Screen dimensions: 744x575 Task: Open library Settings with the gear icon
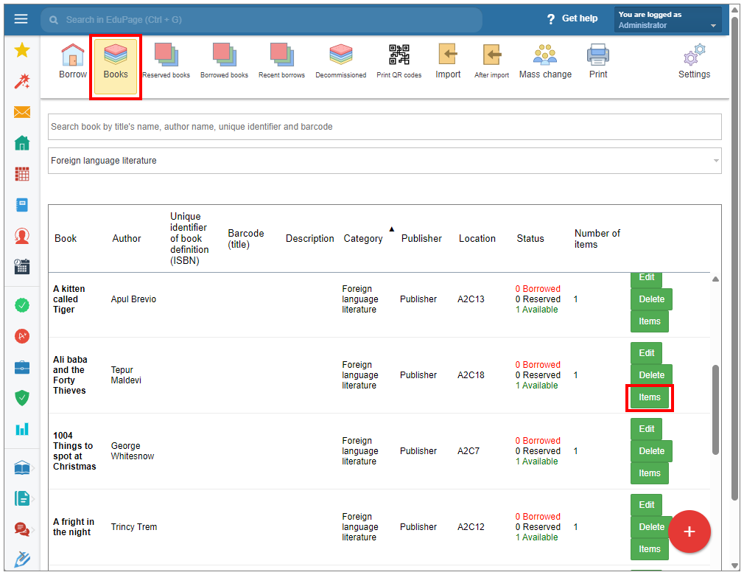694,60
